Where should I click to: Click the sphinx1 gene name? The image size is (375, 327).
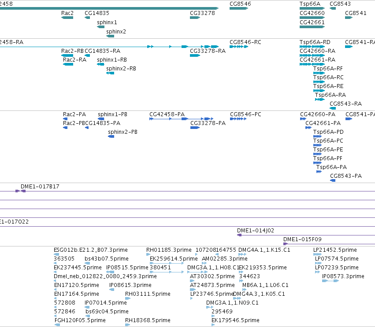click(107, 22)
